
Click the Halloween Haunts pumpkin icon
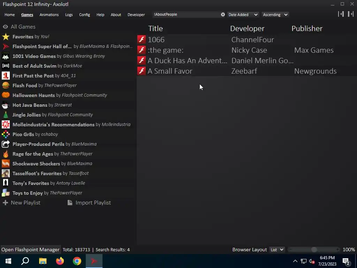tap(6, 95)
